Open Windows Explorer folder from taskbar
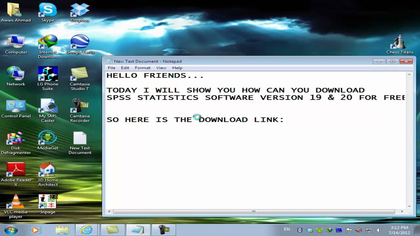 click(62, 230)
